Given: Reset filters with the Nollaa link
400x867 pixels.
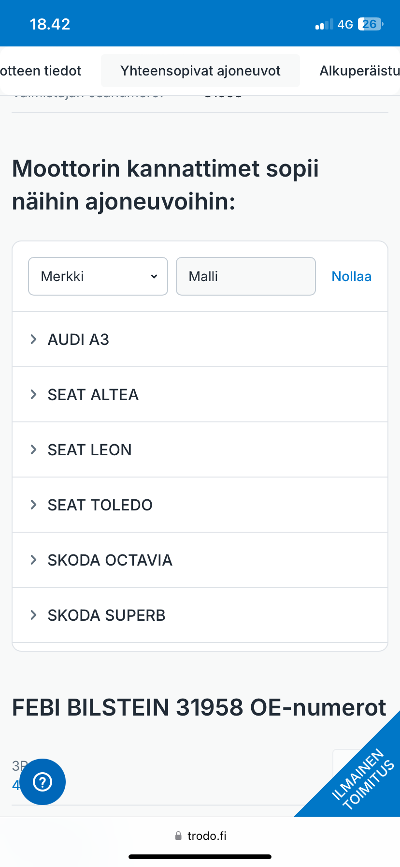Looking at the screenshot, I should pyautogui.click(x=351, y=276).
